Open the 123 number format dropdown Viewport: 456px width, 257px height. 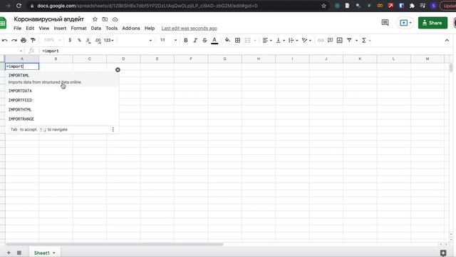click(109, 40)
